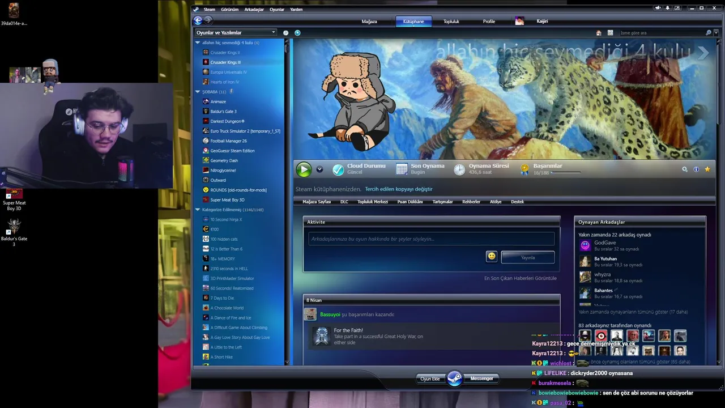Image resolution: width=725 pixels, height=408 pixels.
Task: Click the Animaze game icon
Action: 206,101
